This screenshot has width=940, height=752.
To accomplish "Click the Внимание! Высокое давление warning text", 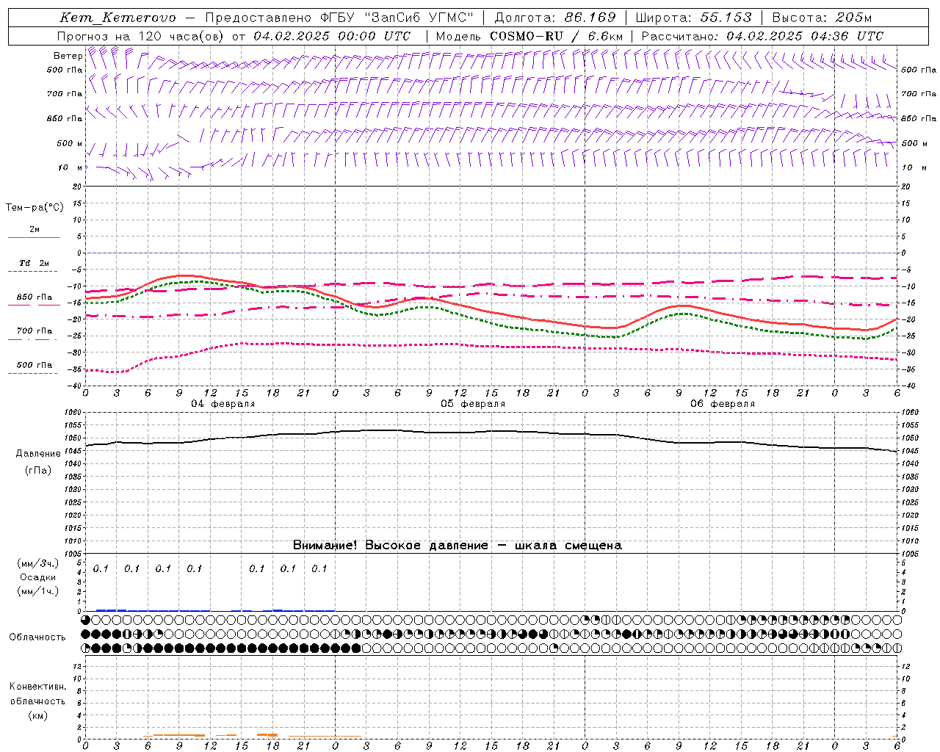I will pos(457,546).
